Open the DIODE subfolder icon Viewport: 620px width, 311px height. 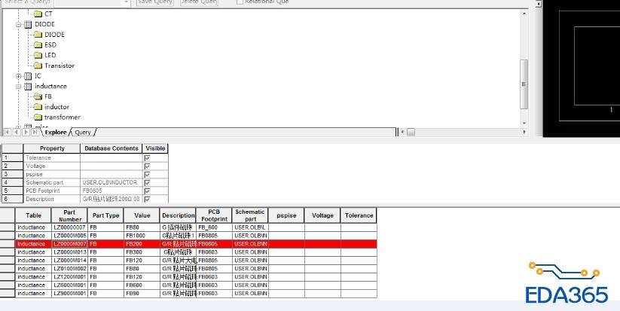(38, 35)
